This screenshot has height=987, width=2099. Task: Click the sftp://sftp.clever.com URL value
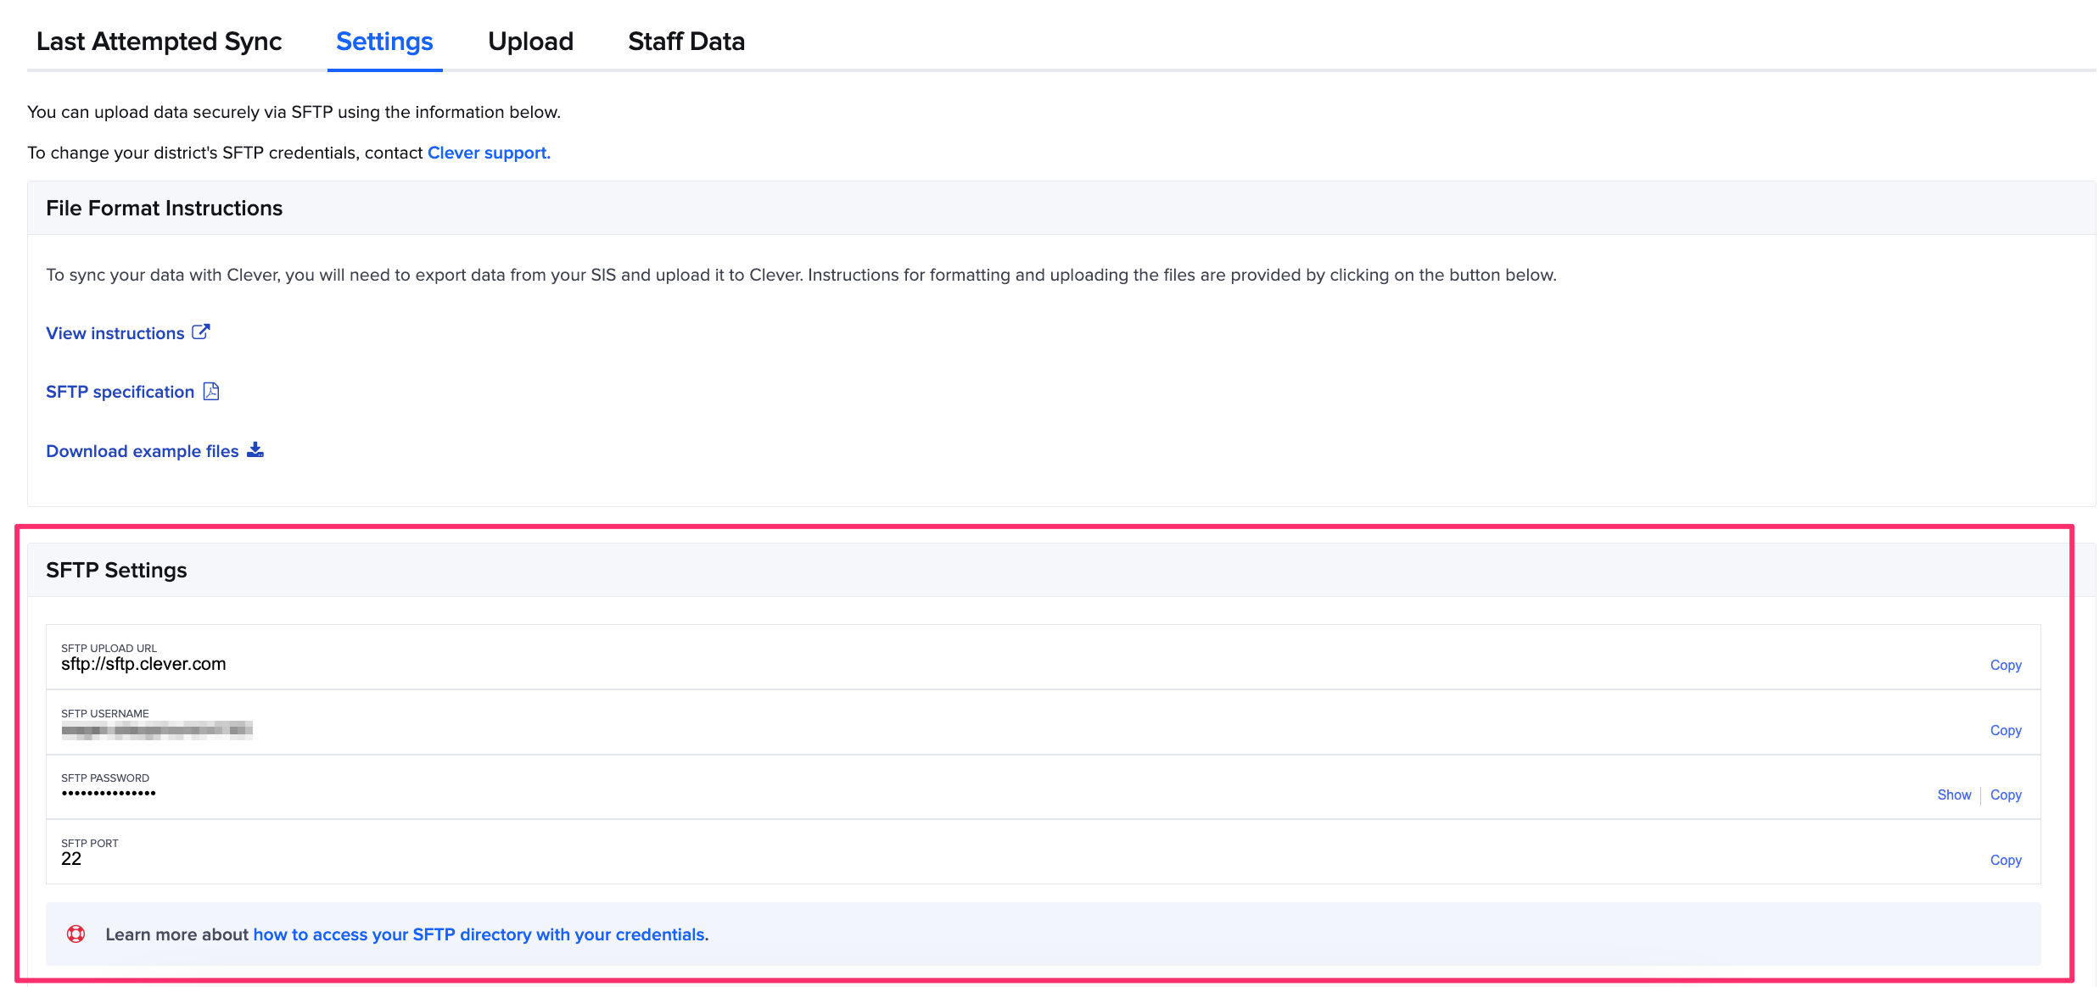coord(143,664)
